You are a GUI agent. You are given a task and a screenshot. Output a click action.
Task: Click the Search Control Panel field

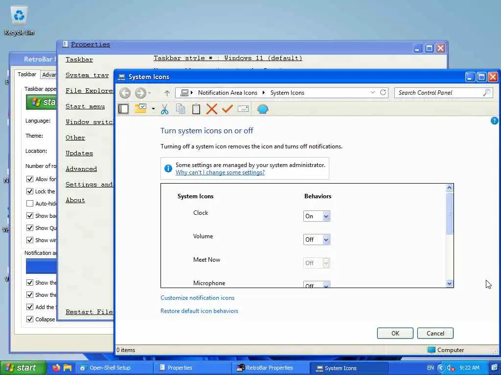(443, 93)
